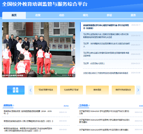Open the 曝光 tab
143x134 pixels.
click(86, 15)
